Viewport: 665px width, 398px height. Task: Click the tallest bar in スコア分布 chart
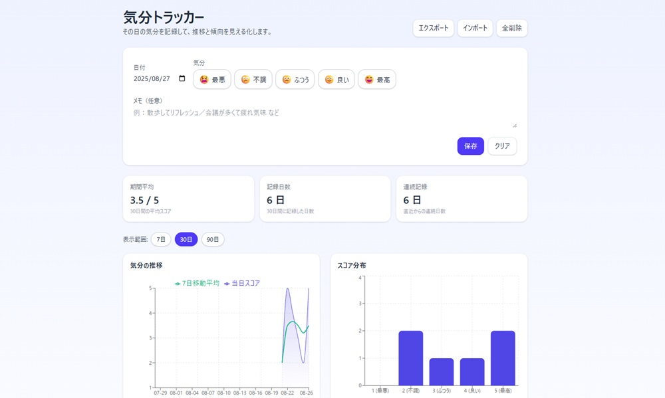410,359
